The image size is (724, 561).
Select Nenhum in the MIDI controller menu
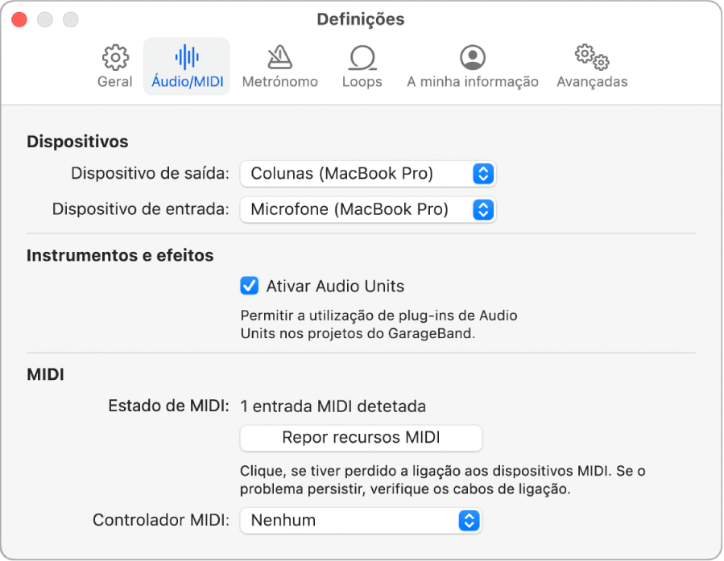(361, 520)
